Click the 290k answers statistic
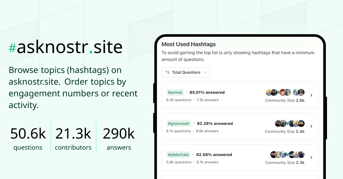The height and width of the screenshot is (179, 343). coord(119,138)
